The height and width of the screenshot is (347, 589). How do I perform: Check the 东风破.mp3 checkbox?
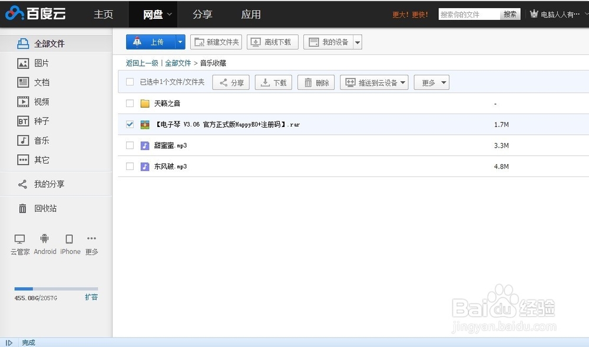pyautogui.click(x=130, y=166)
